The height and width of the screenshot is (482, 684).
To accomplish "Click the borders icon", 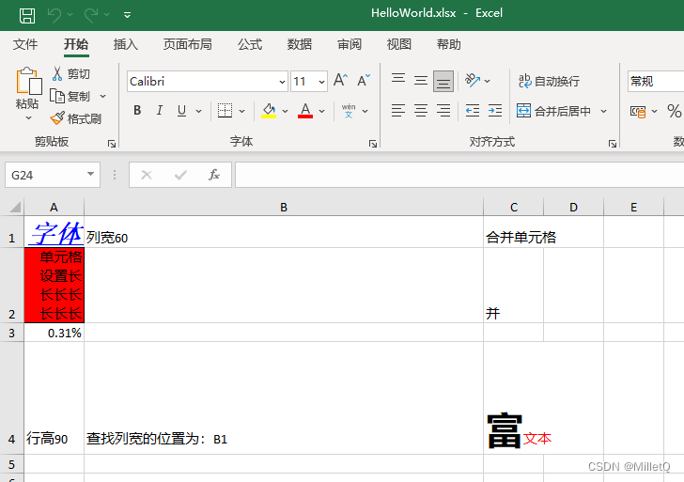I will click(225, 110).
